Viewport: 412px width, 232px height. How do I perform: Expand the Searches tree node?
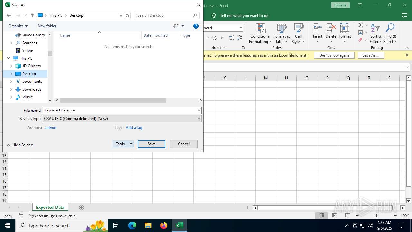click(11, 43)
